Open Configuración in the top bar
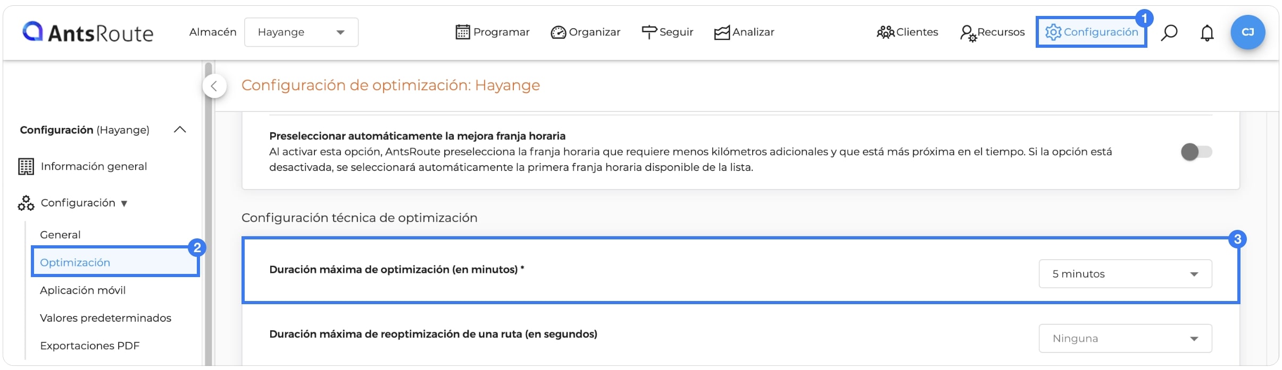This screenshot has width=1282, height=370. 1091,32
